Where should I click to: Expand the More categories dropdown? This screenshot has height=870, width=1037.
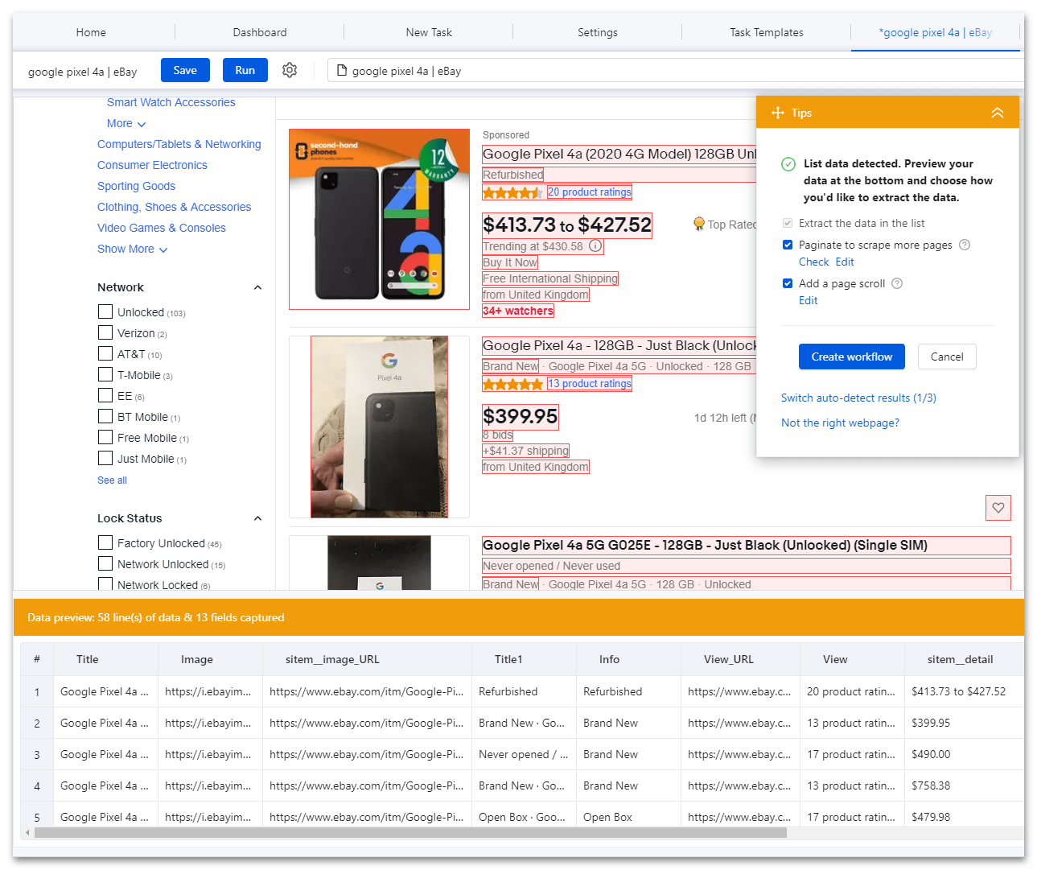click(126, 123)
